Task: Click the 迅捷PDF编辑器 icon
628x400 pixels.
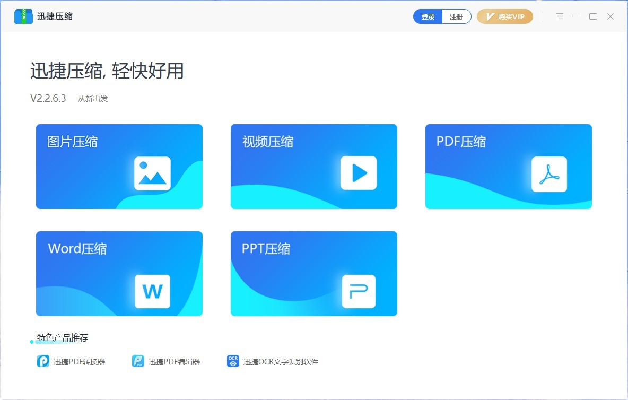Action: point(137,361)
